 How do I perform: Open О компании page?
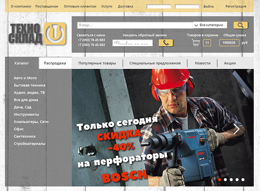[21, 7]
